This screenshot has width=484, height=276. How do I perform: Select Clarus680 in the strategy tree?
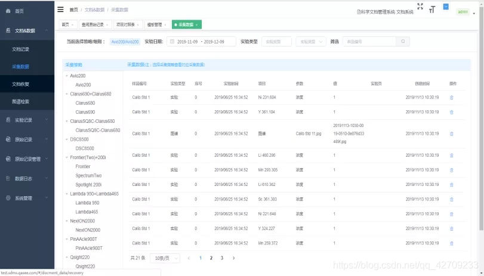(85, 103)
